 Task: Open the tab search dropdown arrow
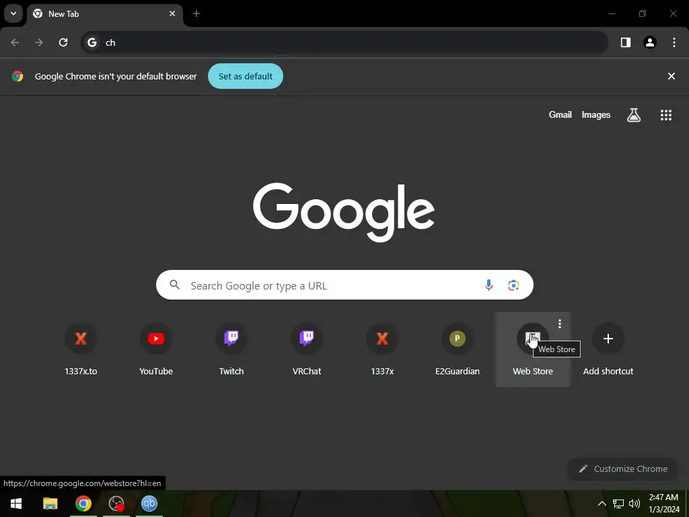point(13,13)
